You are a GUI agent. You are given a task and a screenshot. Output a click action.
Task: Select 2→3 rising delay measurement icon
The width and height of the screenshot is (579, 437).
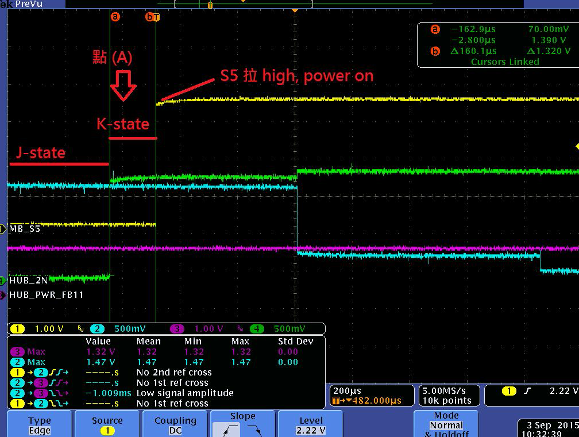point(39,382)
